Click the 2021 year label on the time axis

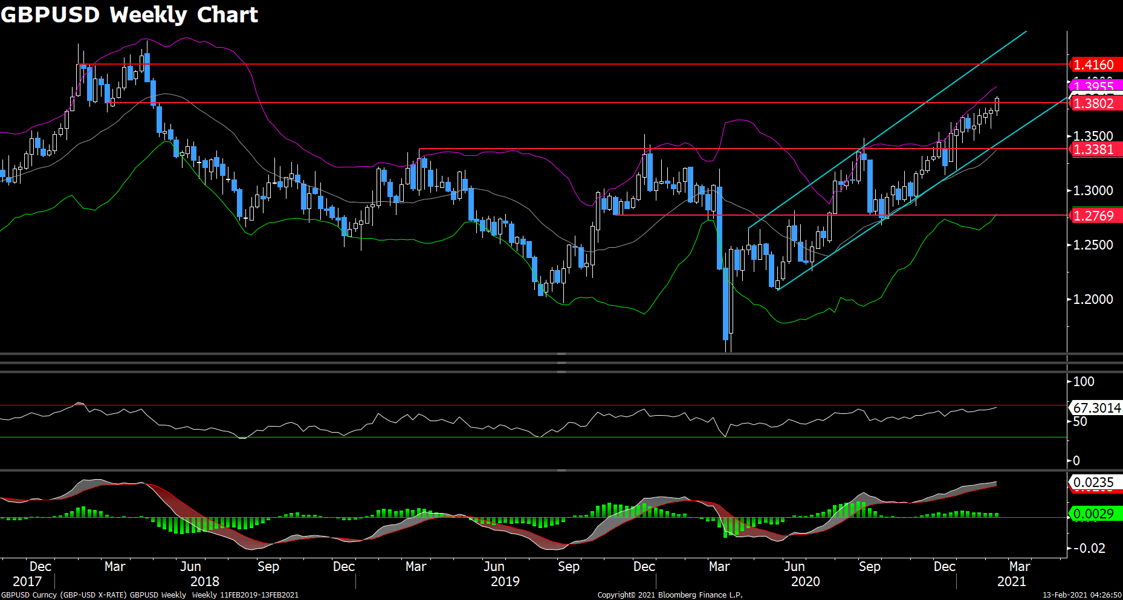[x=1012, y=581]
